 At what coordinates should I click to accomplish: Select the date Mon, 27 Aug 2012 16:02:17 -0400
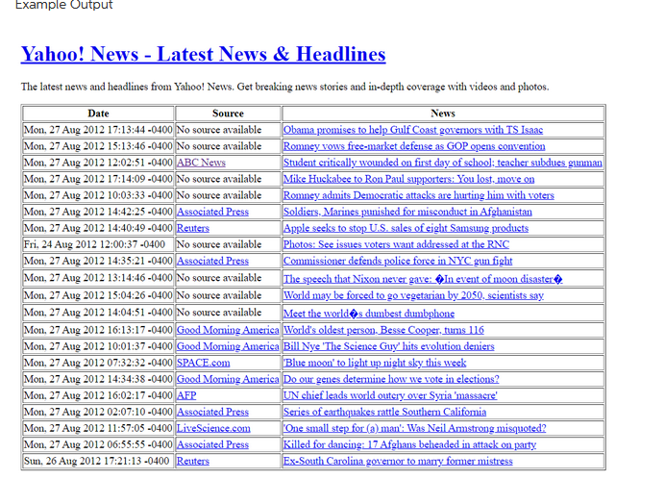click(x=98, y=395)
